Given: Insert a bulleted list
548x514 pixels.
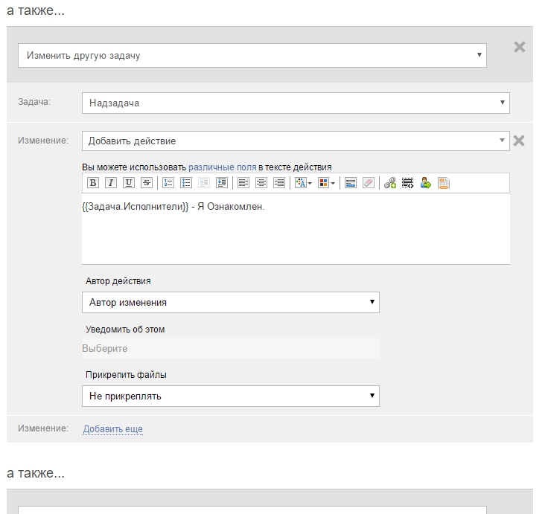Looking at the screenshot, I should (x=186, y=183).
